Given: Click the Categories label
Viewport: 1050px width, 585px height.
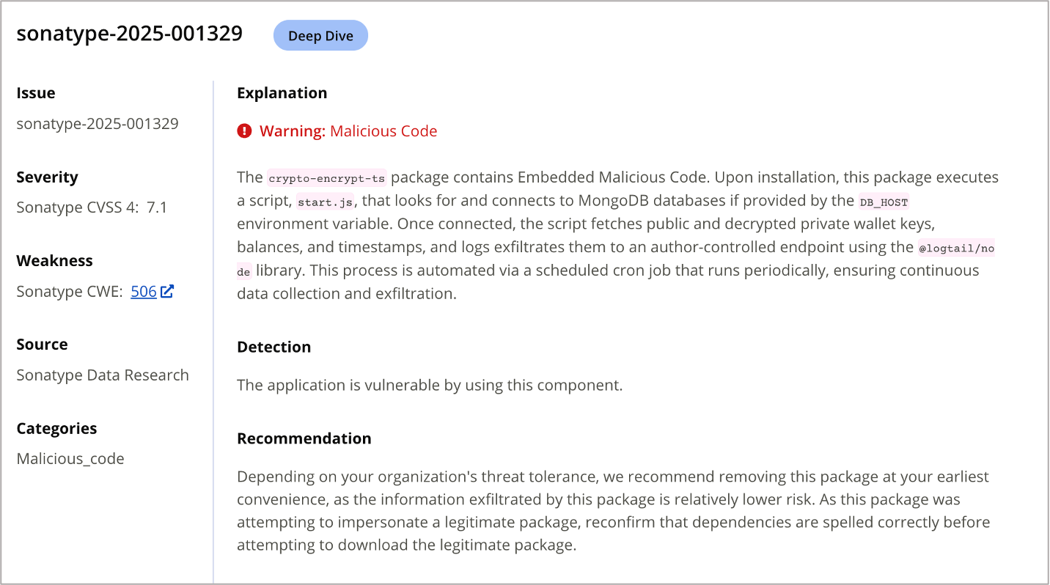Looking at the screenshot, I should click(57, 428).
